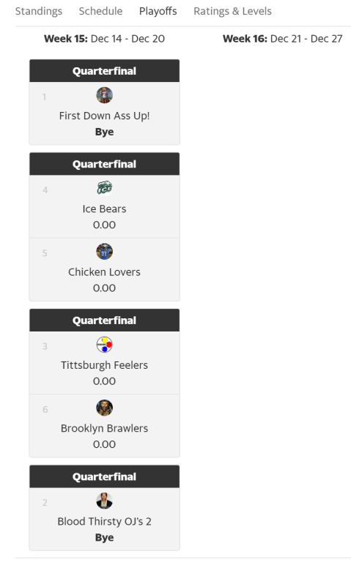Open Chicken Lovers team avatar
Screen dimensions: 351x562
(x=105, y=252)
